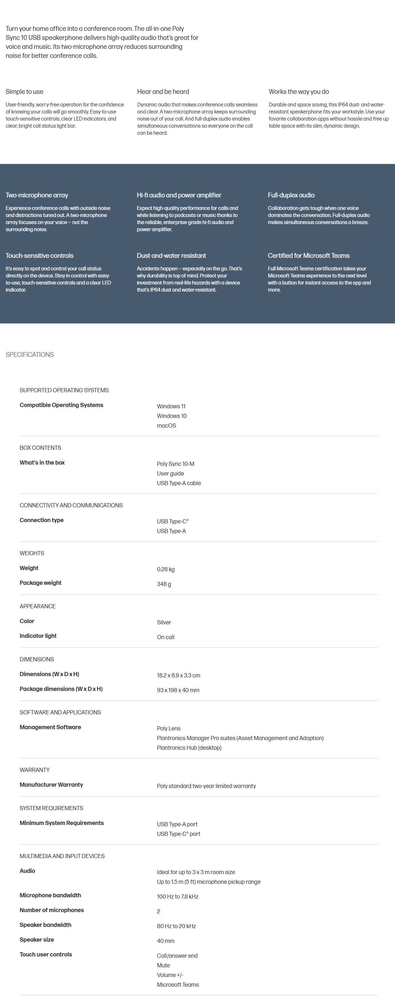
Task: Click 'Minimum System Requirements' label
Action: pos(62,823)
